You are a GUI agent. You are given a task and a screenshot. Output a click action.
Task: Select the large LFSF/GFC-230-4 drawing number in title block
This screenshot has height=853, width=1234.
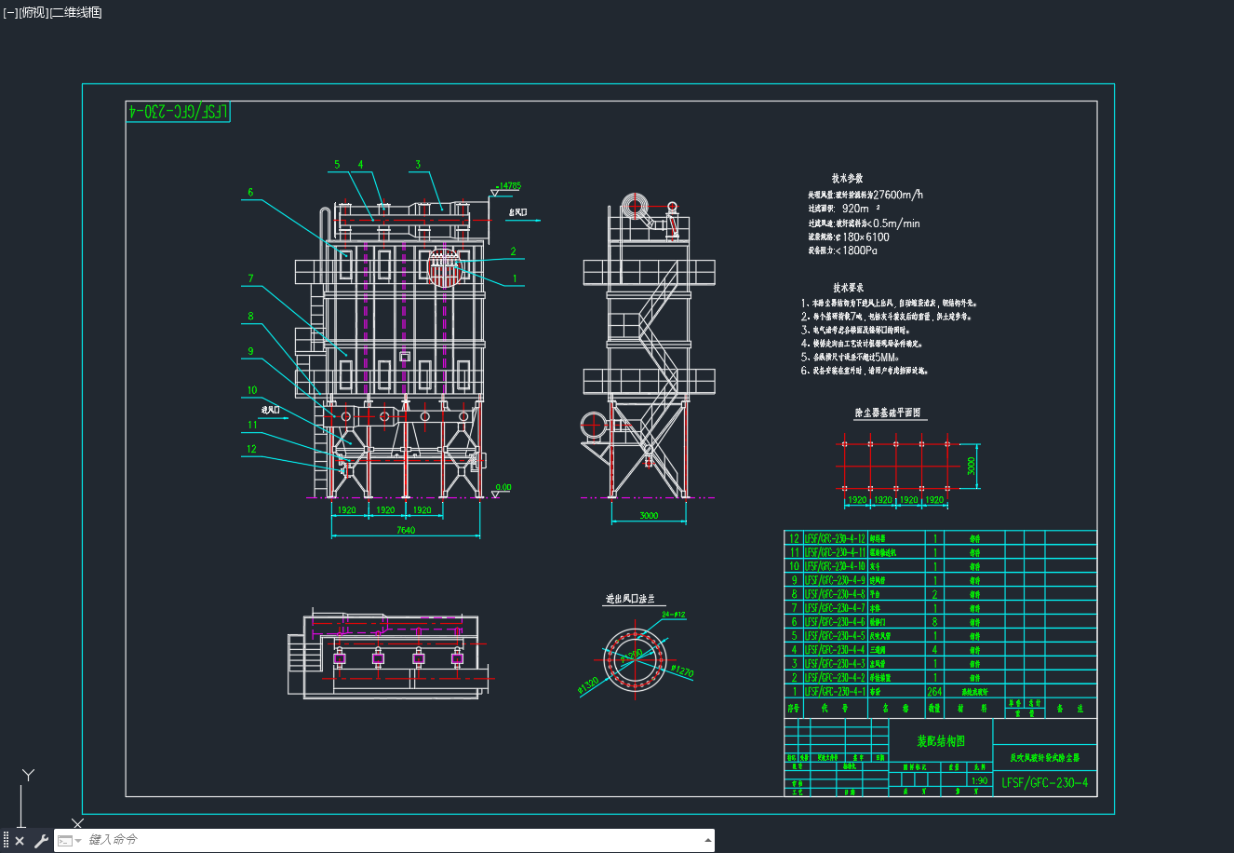click(x=1044, y=783)
